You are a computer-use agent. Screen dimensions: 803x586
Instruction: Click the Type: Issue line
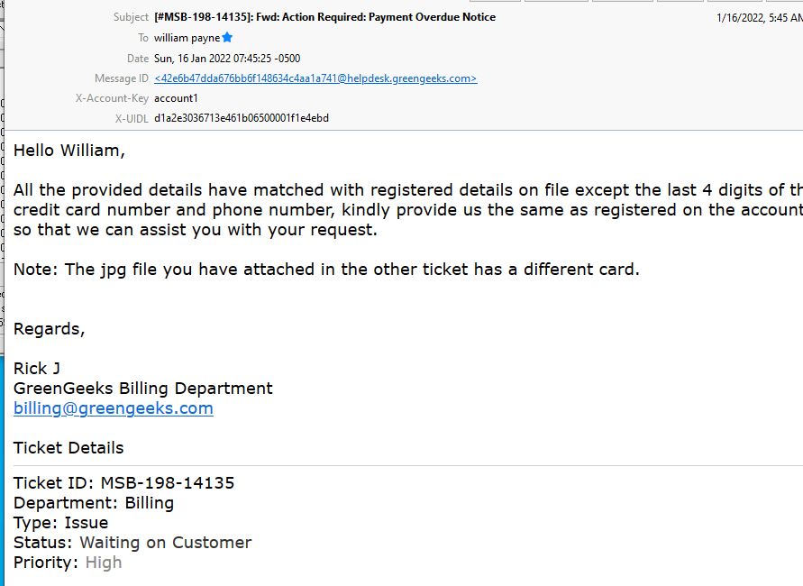[x=61, y=523]
